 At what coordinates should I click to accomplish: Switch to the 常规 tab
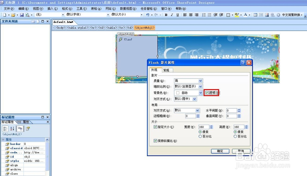166,70
